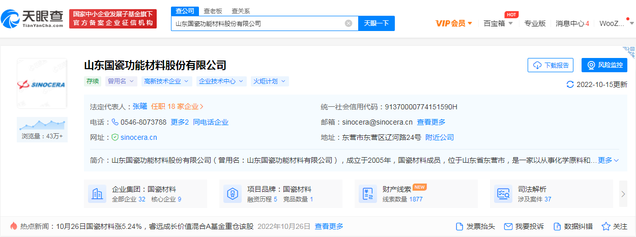Screen dimensions: 636x237
Task: Click 竞品数量 1 in 项目品牌 card
Action: [x=298, y=199]
